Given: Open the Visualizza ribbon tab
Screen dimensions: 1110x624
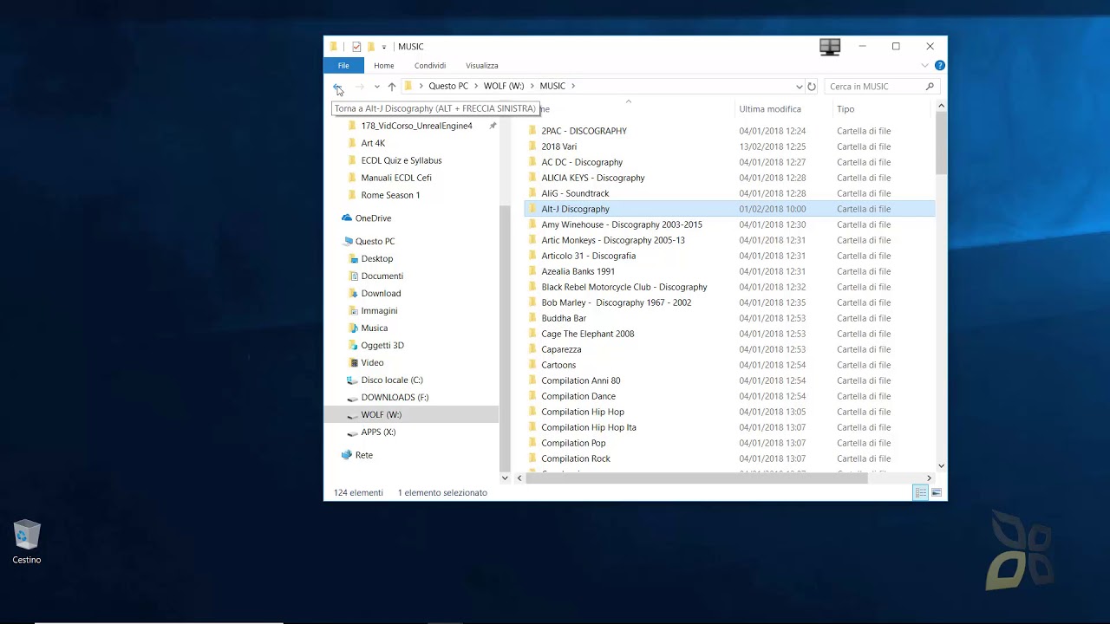Looking at the screenshot, I should [482, 66].
